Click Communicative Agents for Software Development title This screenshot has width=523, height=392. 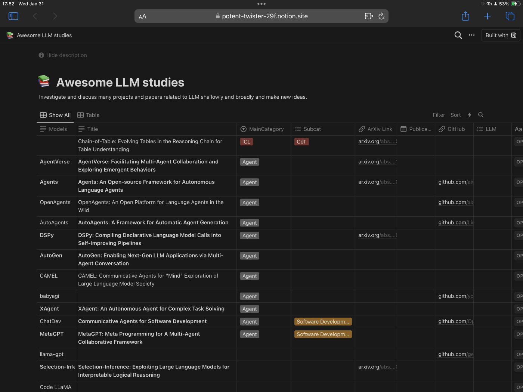click(142, 321)
